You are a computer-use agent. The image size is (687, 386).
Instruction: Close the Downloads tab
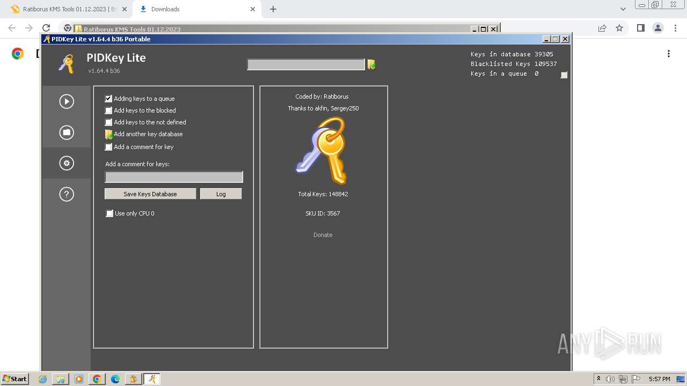tap(253, 9)
